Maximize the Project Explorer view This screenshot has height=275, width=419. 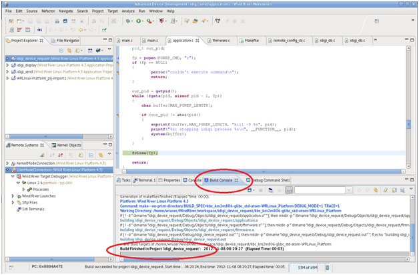110,40
